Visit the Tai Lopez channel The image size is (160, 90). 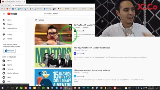pos(80,31)
